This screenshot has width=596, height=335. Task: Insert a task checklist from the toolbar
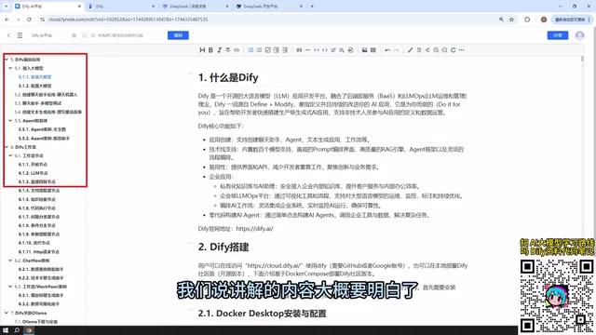tap(267, 50)
